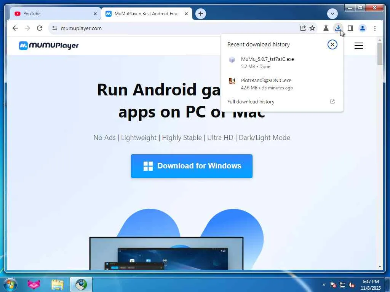Click the taskbar clock 6:47 PM
The height and width of the screenshot is (292, 390).
371,284
